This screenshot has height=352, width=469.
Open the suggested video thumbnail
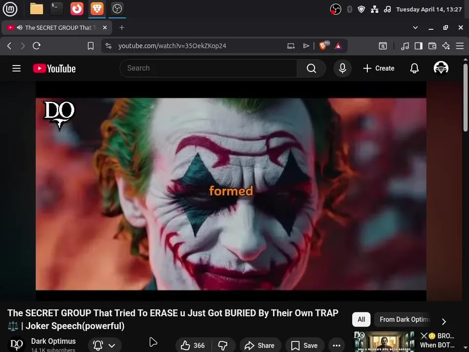[384, 342]
